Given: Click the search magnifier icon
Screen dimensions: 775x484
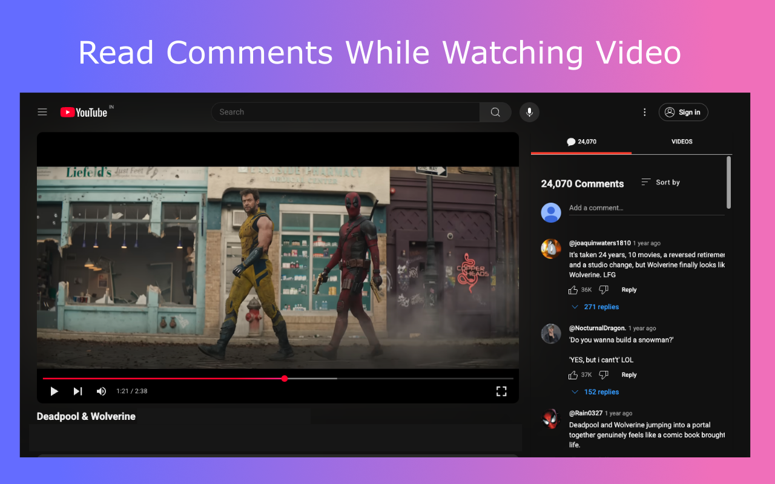Looking at the screenshot, I should (495, 112).
